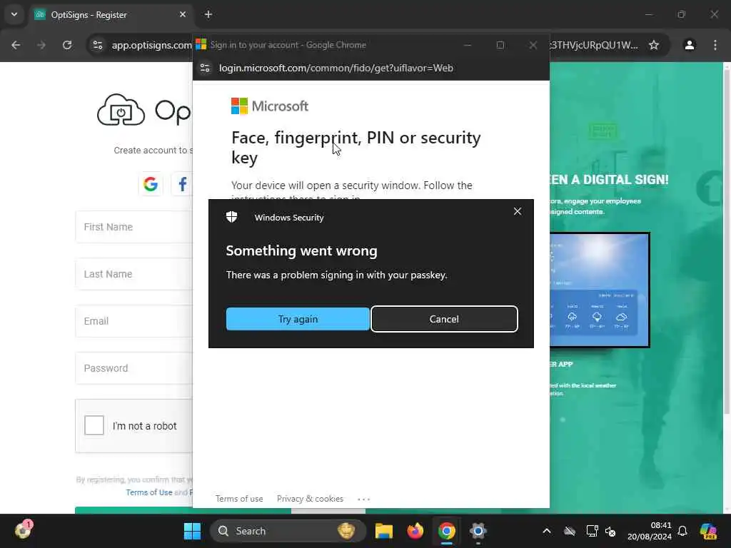Open the widgets icon with notification badge
Viewport: 731px width, 548px height.
[24, 530]
